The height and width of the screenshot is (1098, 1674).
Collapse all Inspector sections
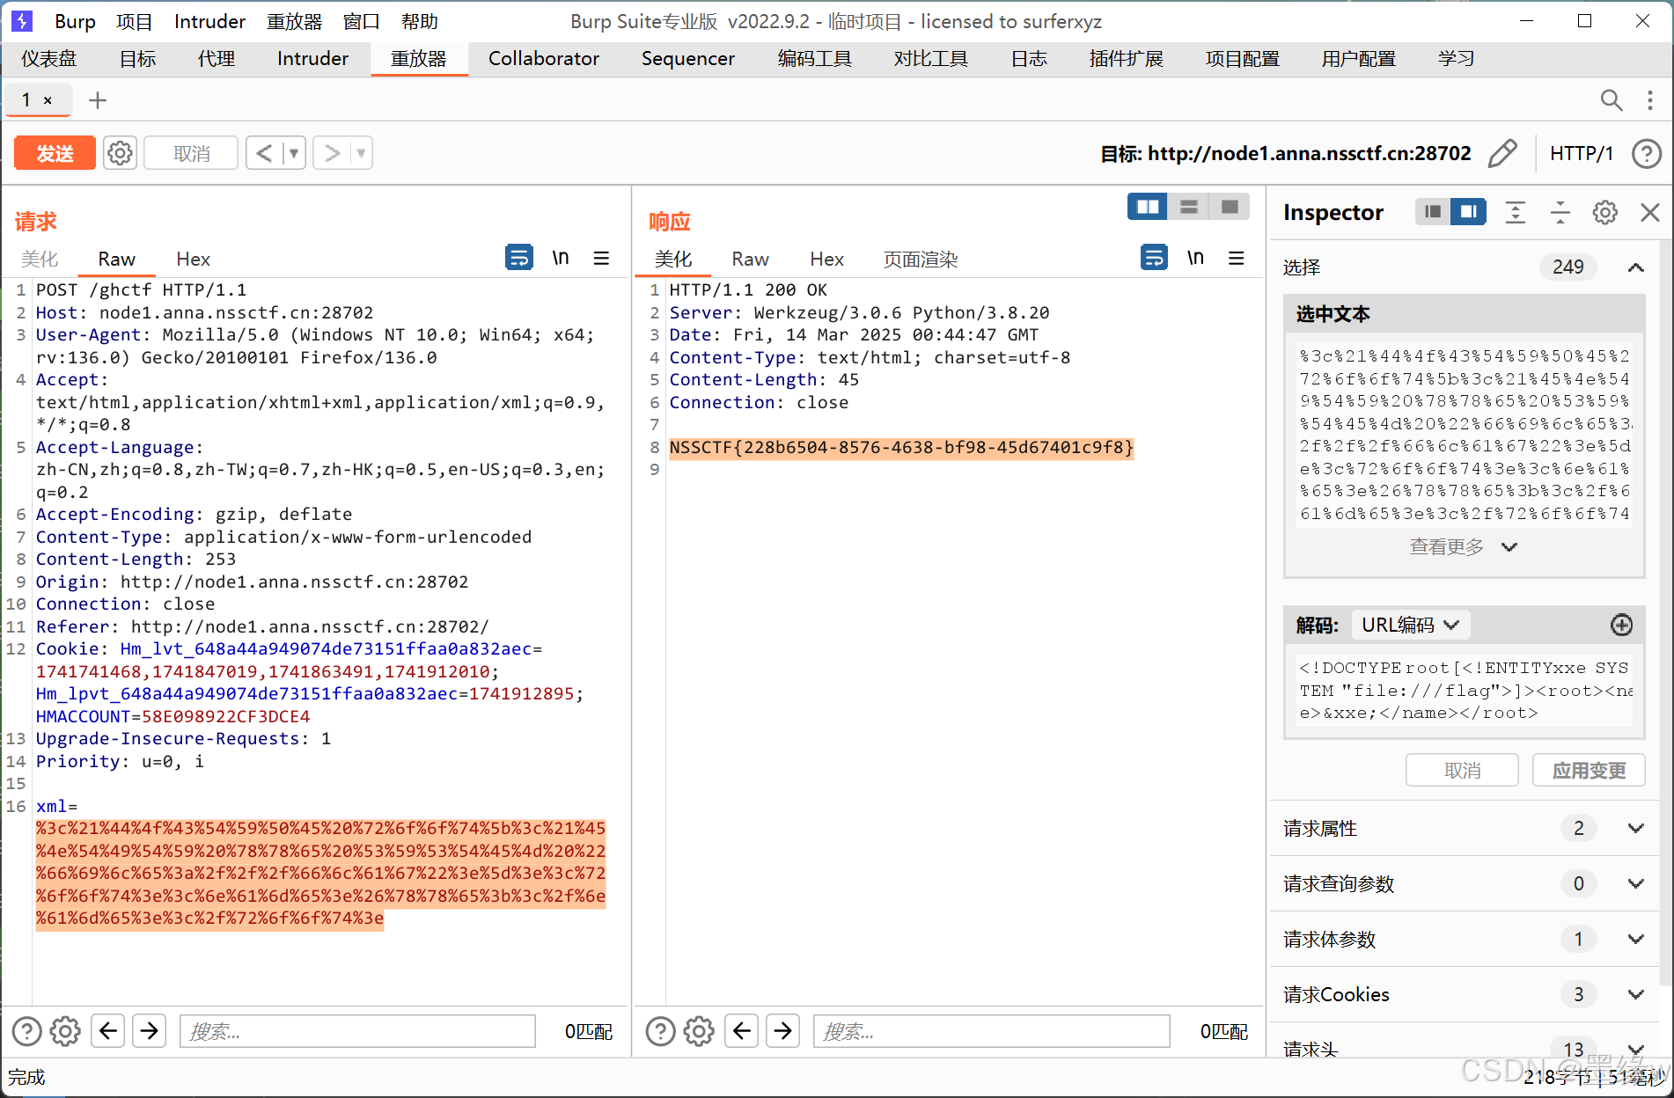[1560, 212]
